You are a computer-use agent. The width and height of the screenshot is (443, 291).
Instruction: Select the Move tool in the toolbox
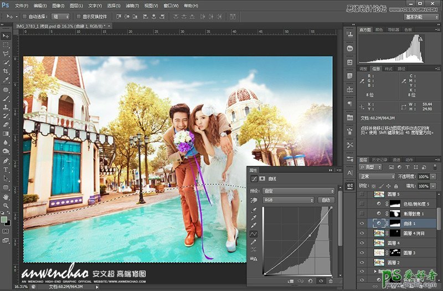tap(6, 35)
